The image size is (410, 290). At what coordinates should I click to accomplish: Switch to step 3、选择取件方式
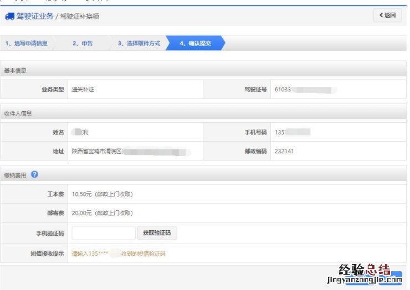coord(139,43)
